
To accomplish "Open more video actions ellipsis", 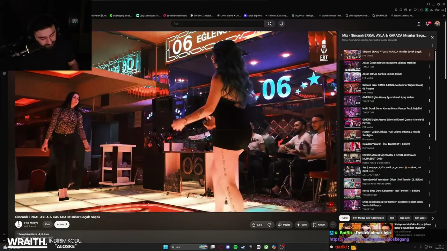I will click(333, 225).
